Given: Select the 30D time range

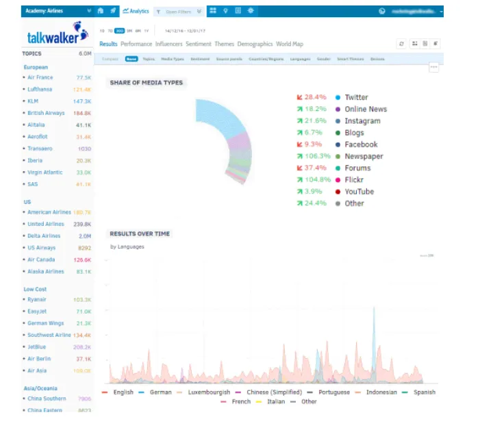Looking at the screenshot, I should pyautogui.click(x=119, y=31).
